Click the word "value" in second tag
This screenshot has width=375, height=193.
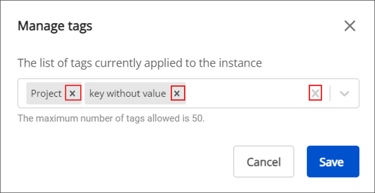(x=154, y=93)
